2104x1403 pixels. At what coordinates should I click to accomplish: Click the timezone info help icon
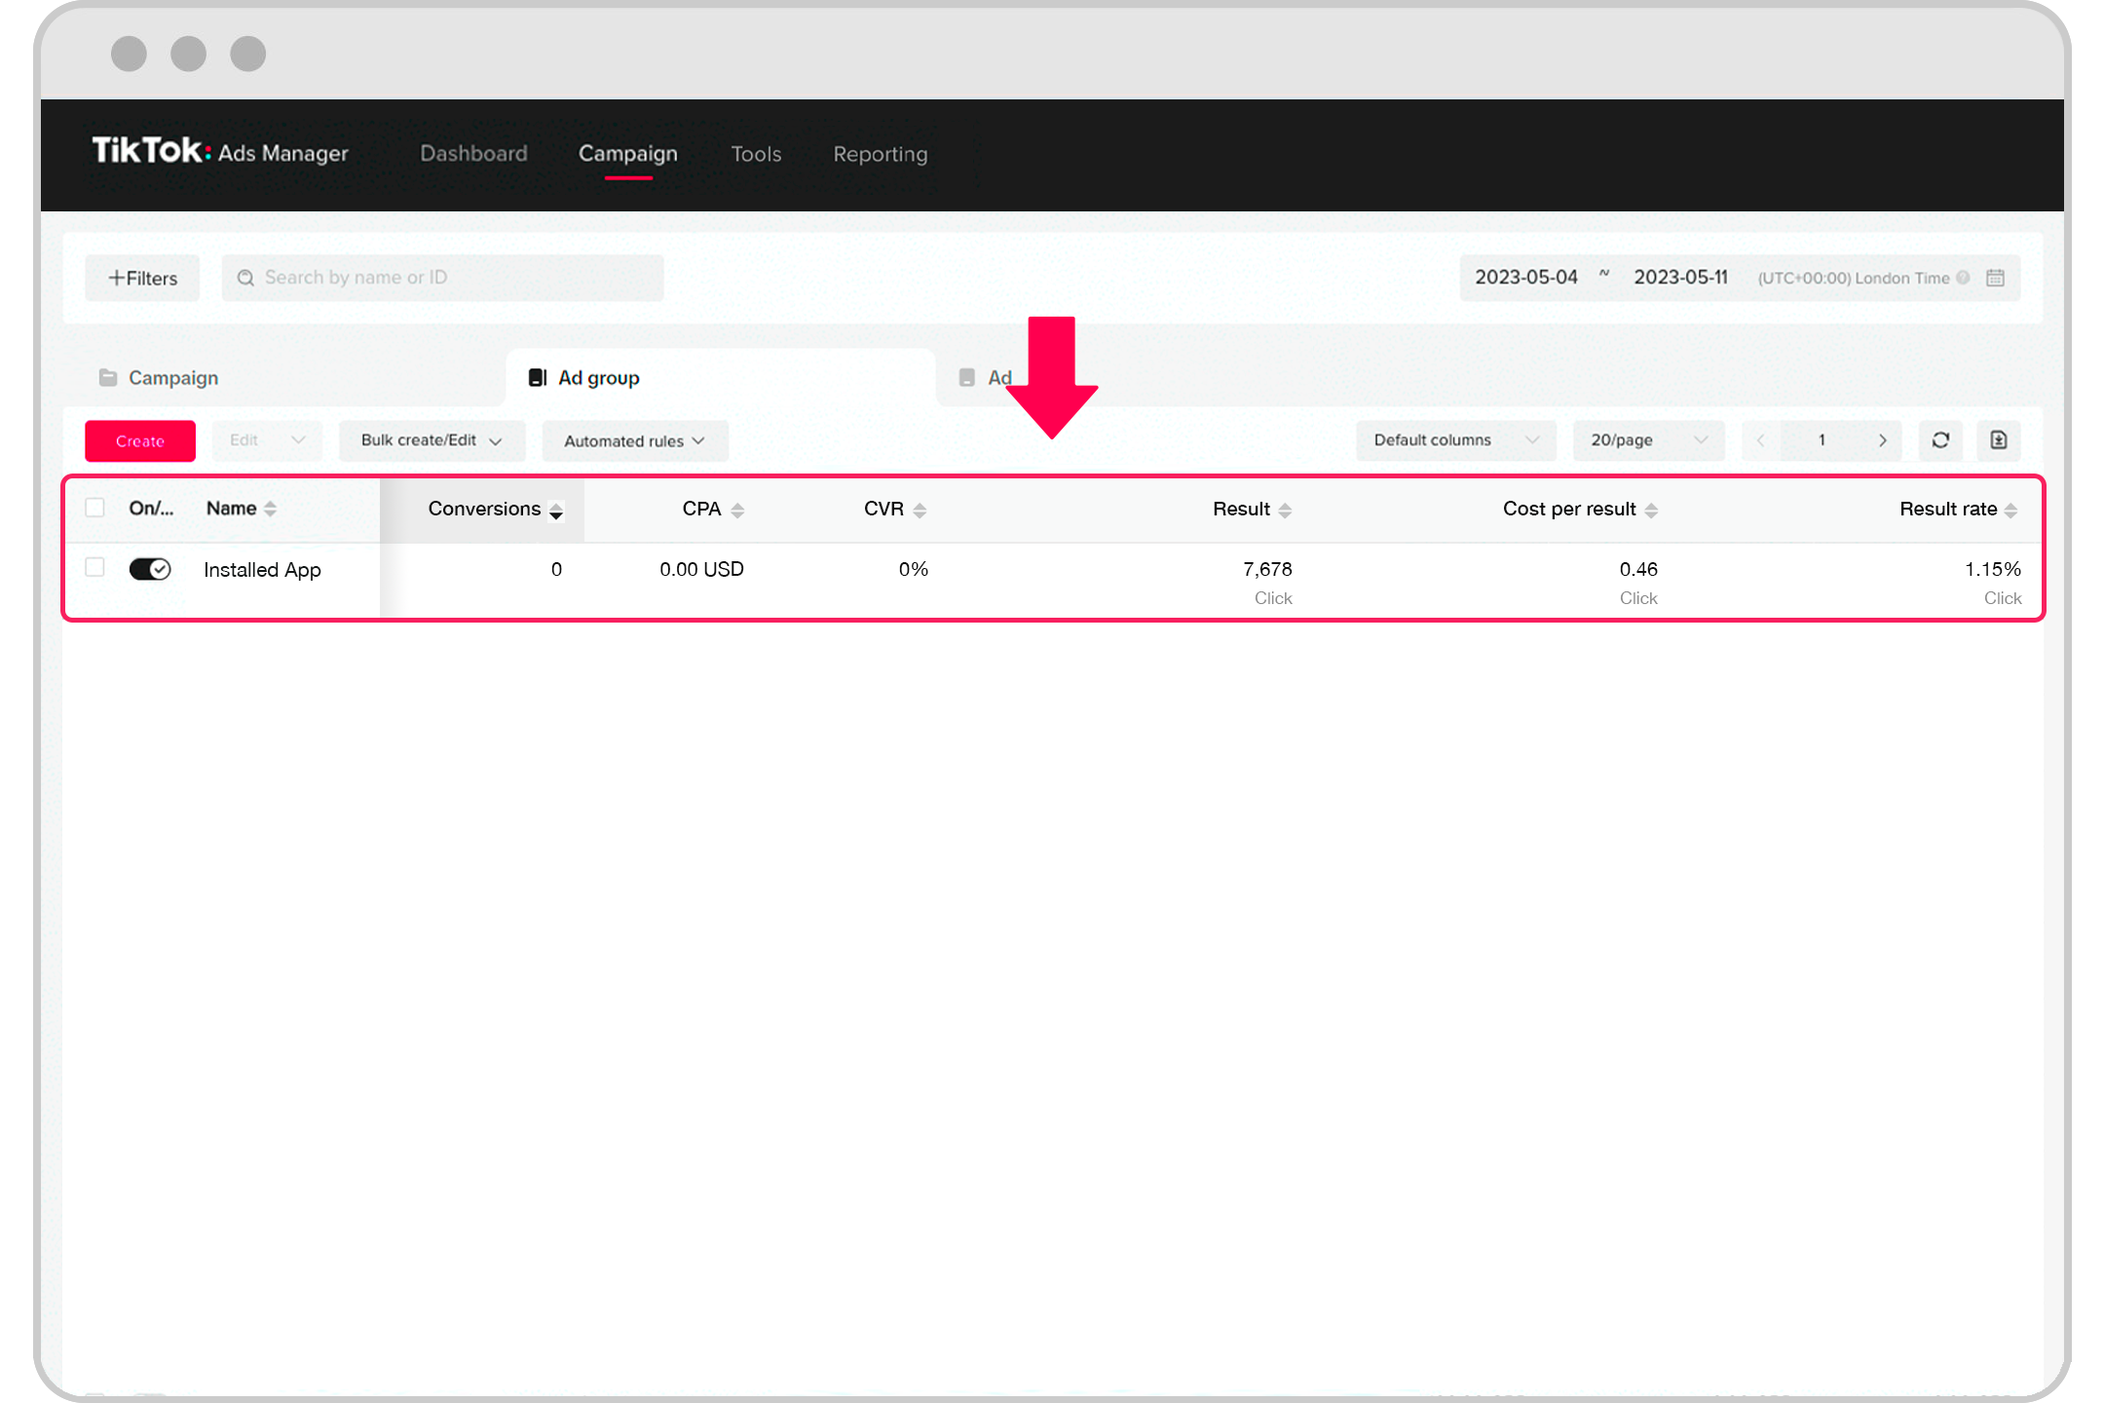[1963, 278]
